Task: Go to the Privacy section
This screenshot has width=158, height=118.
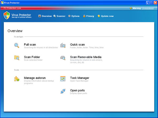Action: coord(89,16)
